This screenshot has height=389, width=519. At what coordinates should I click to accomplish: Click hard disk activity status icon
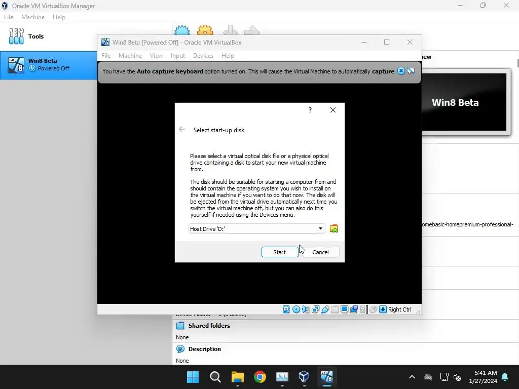tap(286, 309)
